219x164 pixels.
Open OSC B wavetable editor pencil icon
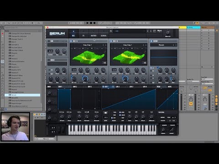[145, 52]
